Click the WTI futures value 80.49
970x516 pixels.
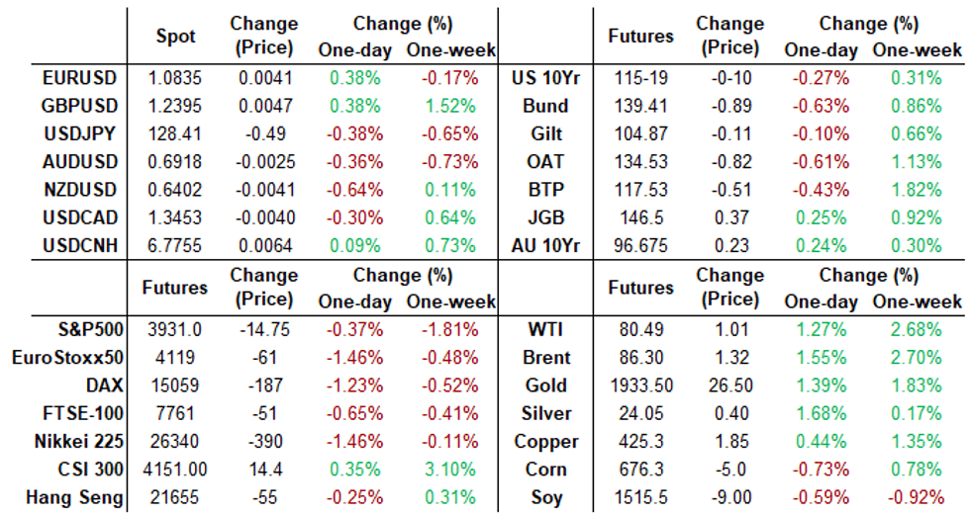(641, 328)
